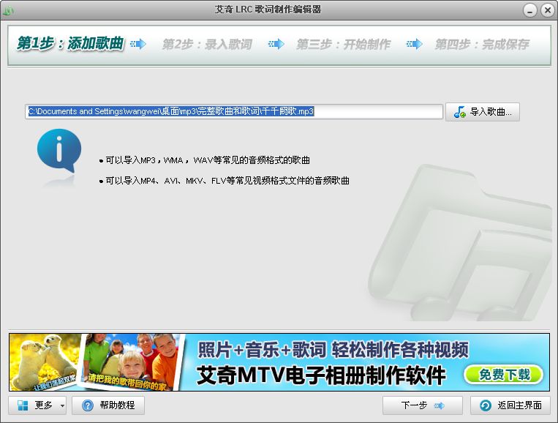Click the 艾奇MTV电子相册制作软件 banner text
The image size is (558, 423).
click(x=320, y=375)
